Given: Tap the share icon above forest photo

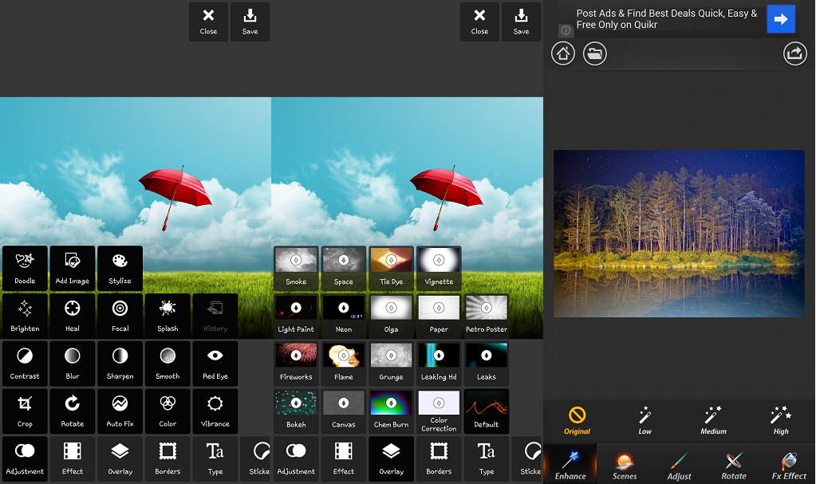Looking at the screenshot, I should tap(794, 53).
